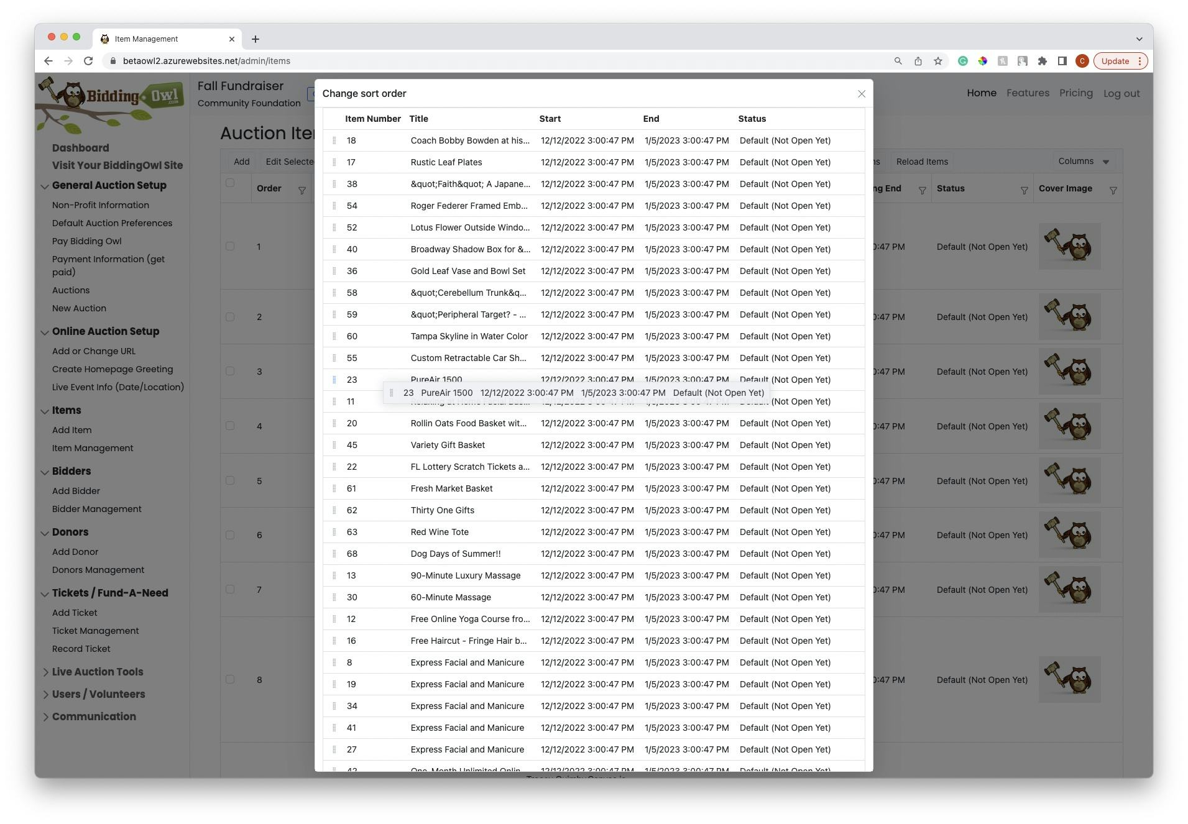The width and height of the screenshot is (1188, 824).
Task: Expand the Communication section
Action: (x=45, y=717)
